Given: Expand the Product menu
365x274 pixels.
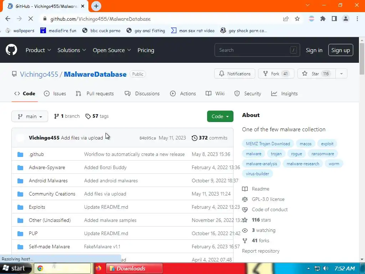Looking at the screenshot, I should pos(38,50).
